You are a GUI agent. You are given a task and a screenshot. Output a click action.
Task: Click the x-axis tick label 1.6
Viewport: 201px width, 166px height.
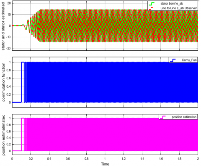point(161,158)
